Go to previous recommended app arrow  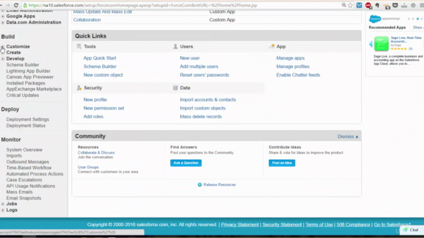point(371,44)
